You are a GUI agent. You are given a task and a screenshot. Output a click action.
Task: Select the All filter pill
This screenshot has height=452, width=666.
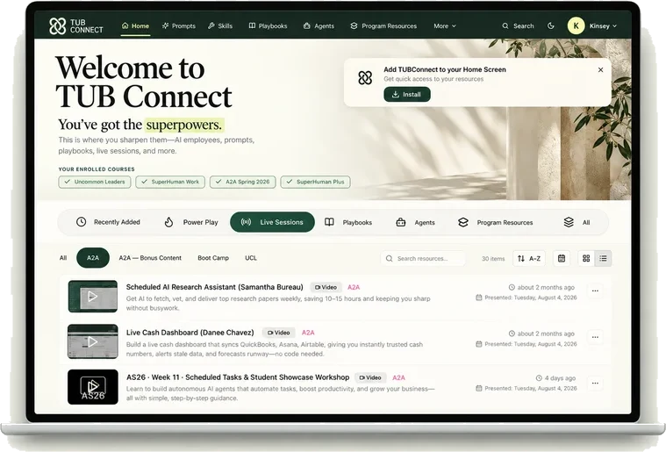[x=63, y=258]
